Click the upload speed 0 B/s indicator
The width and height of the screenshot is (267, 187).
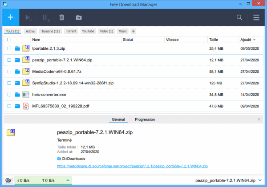49,180
